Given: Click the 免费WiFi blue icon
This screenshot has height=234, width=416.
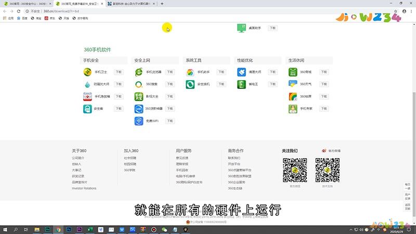Looking at the screenshot, I should pyautogui.click(x=139, y=121).
